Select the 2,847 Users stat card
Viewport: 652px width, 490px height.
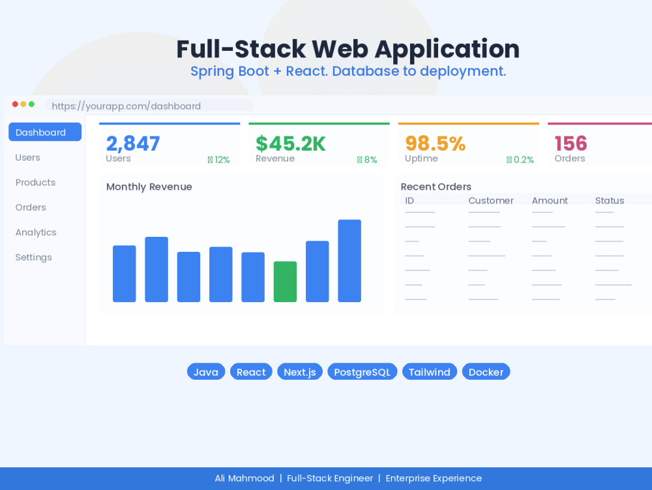click(170, 144)
